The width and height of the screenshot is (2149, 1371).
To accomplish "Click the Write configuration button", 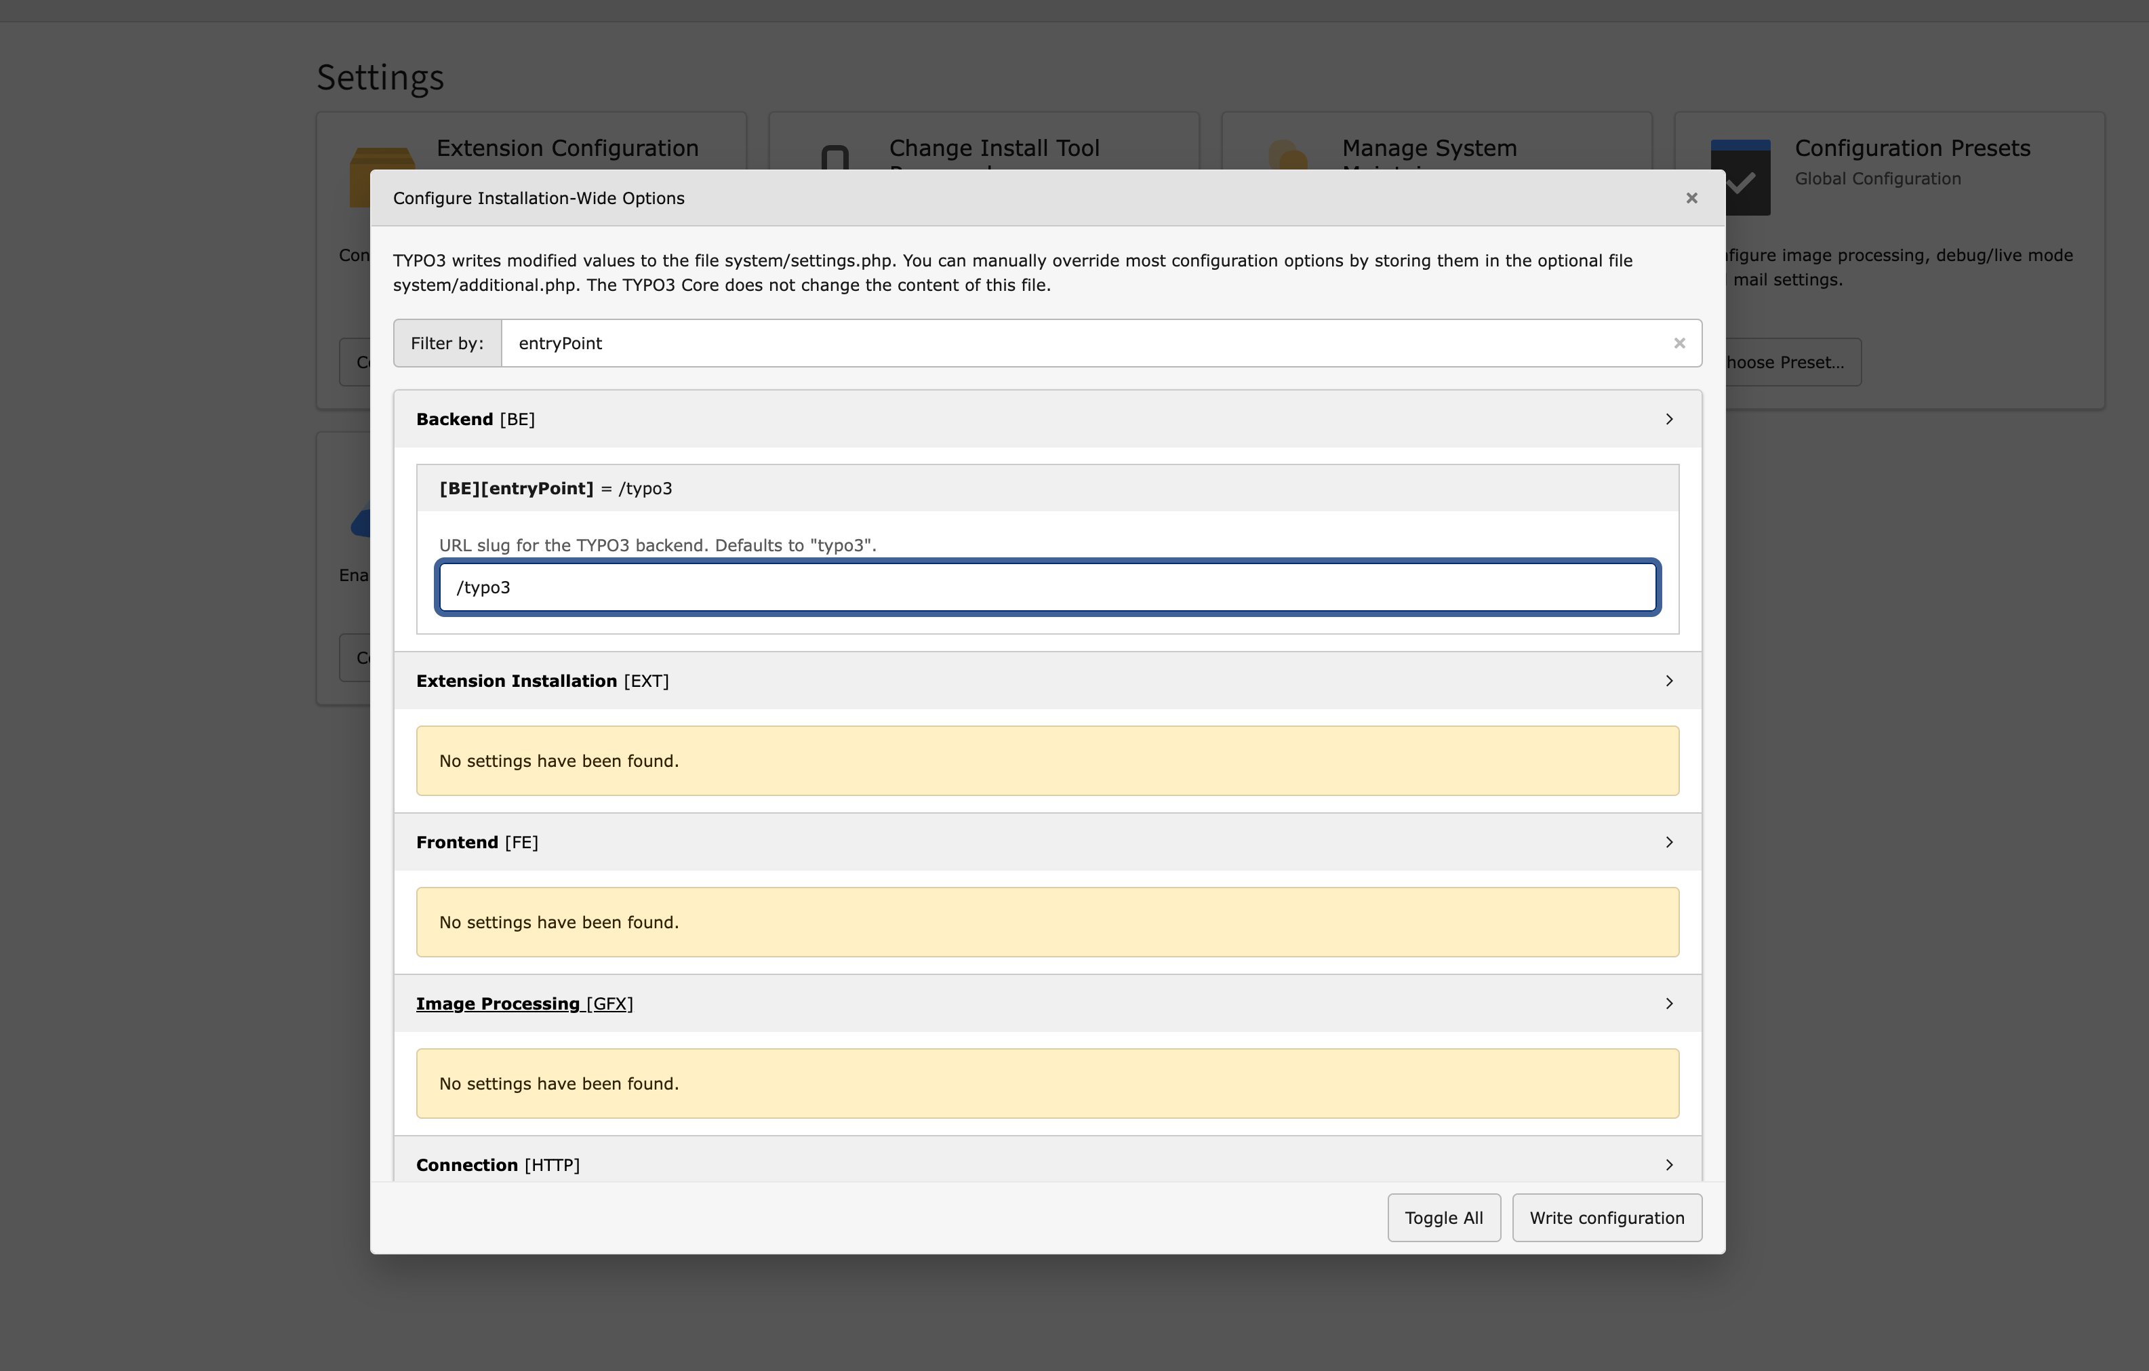I will click(1607, 1218).
